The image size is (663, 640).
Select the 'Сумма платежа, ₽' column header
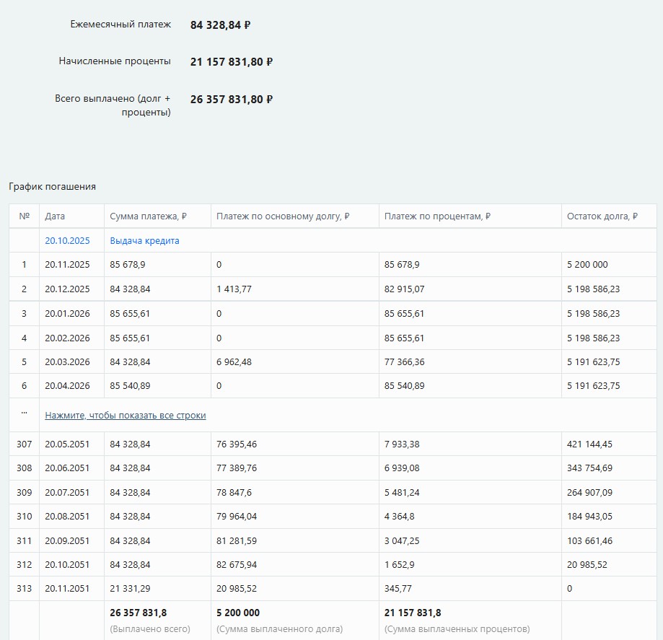[148, 216]
